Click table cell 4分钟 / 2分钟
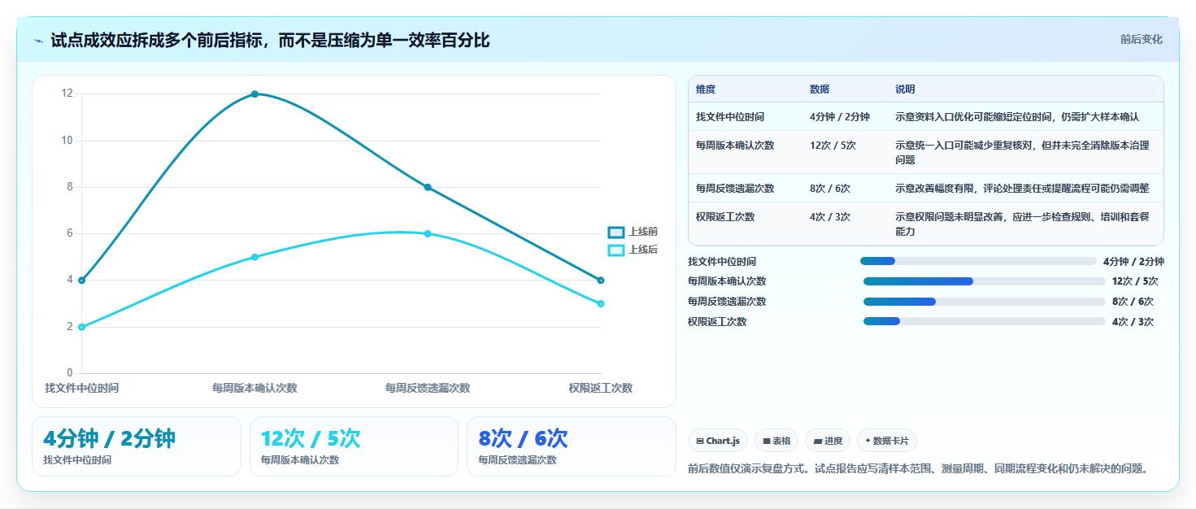The image size is (1196, 509). (840, 117)
